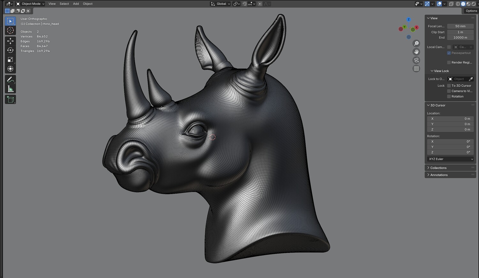Open the Add menu
This screenshot has height=278, width=479.
click(76, 4)
